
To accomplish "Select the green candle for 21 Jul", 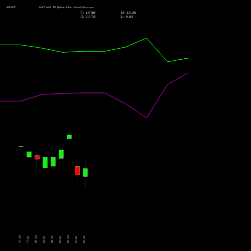I will 45,163.
